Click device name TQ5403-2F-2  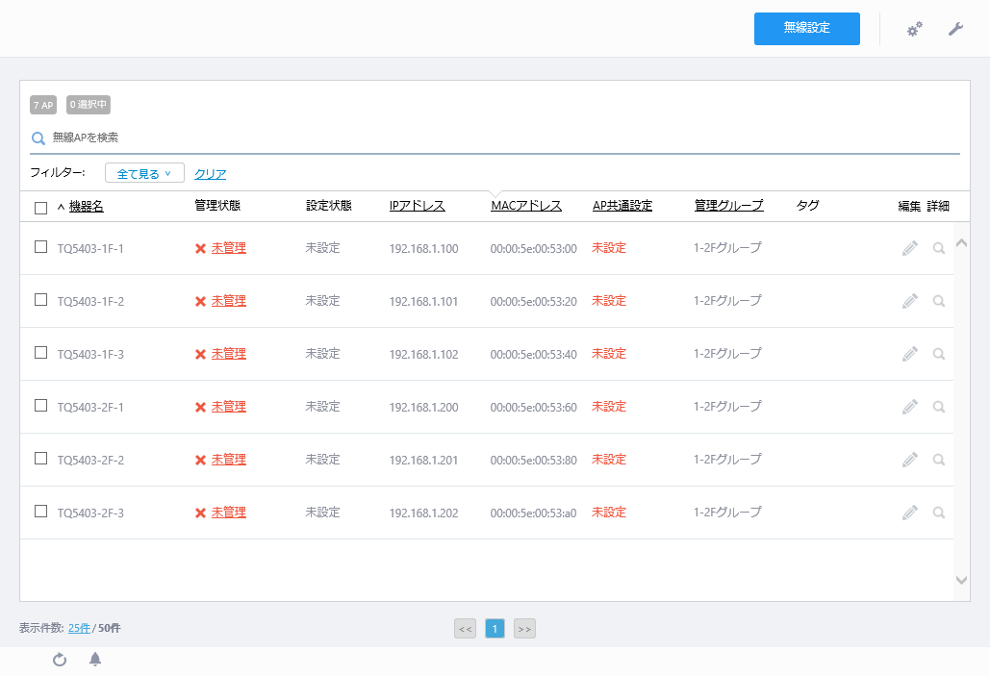(x=90, y=461)
